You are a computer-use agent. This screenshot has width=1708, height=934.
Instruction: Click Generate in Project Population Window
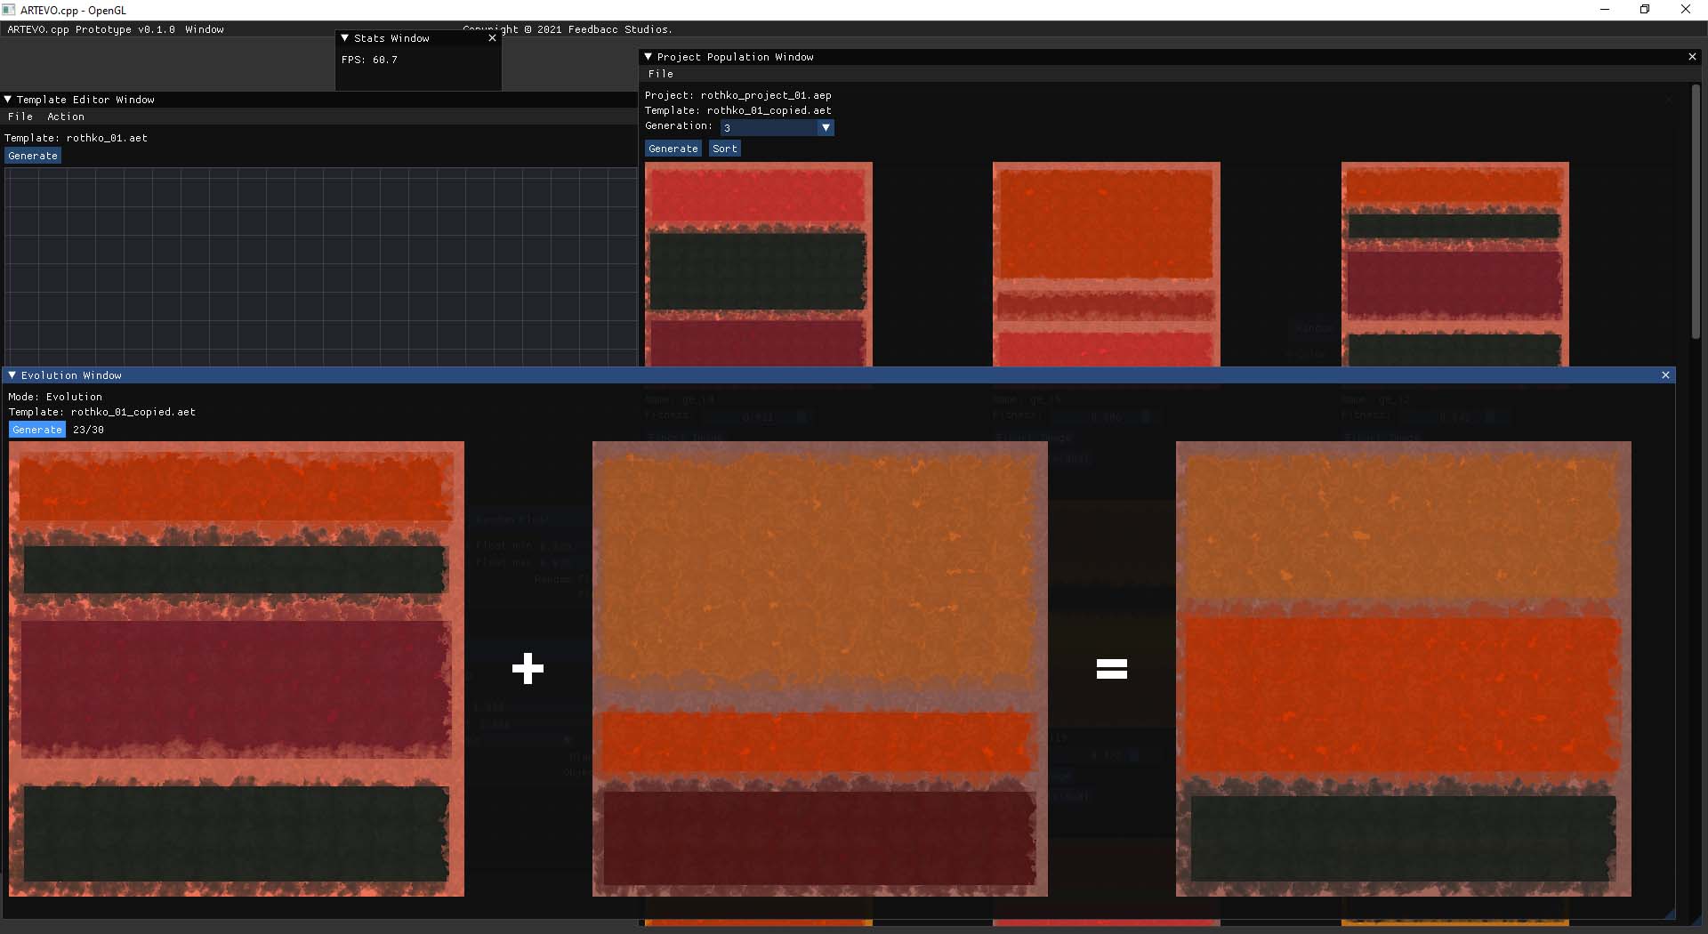(x=673, y=149)
